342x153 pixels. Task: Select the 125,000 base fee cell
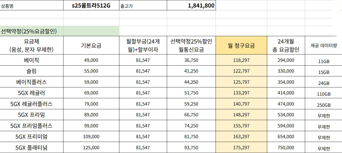(x=91, y=148)
